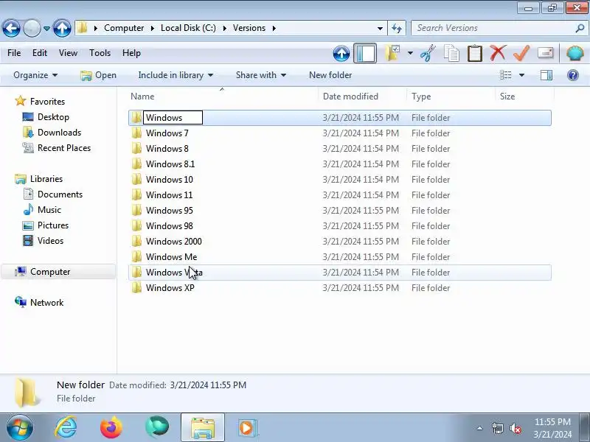
Task: Click the Windows Vista folder icon
Action: click(x=136, y=272)
